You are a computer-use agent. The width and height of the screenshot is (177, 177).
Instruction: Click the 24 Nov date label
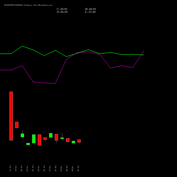point(33,168)
